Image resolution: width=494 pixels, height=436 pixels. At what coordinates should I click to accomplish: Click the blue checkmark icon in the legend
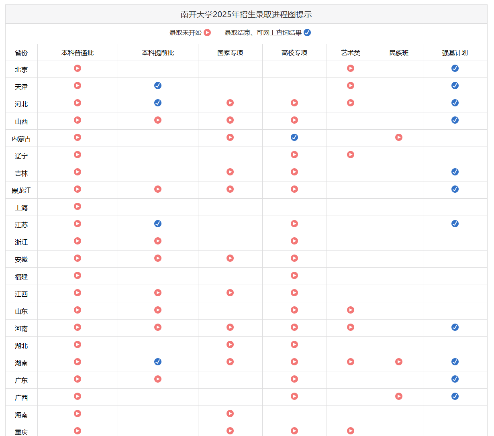pos(307,33)
